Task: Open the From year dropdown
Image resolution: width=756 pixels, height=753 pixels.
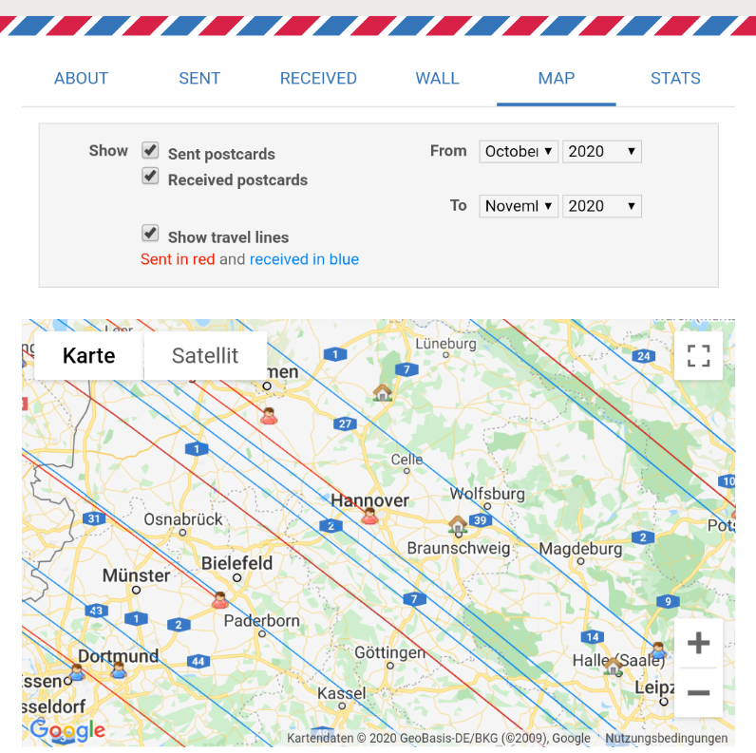Action: 602,151
